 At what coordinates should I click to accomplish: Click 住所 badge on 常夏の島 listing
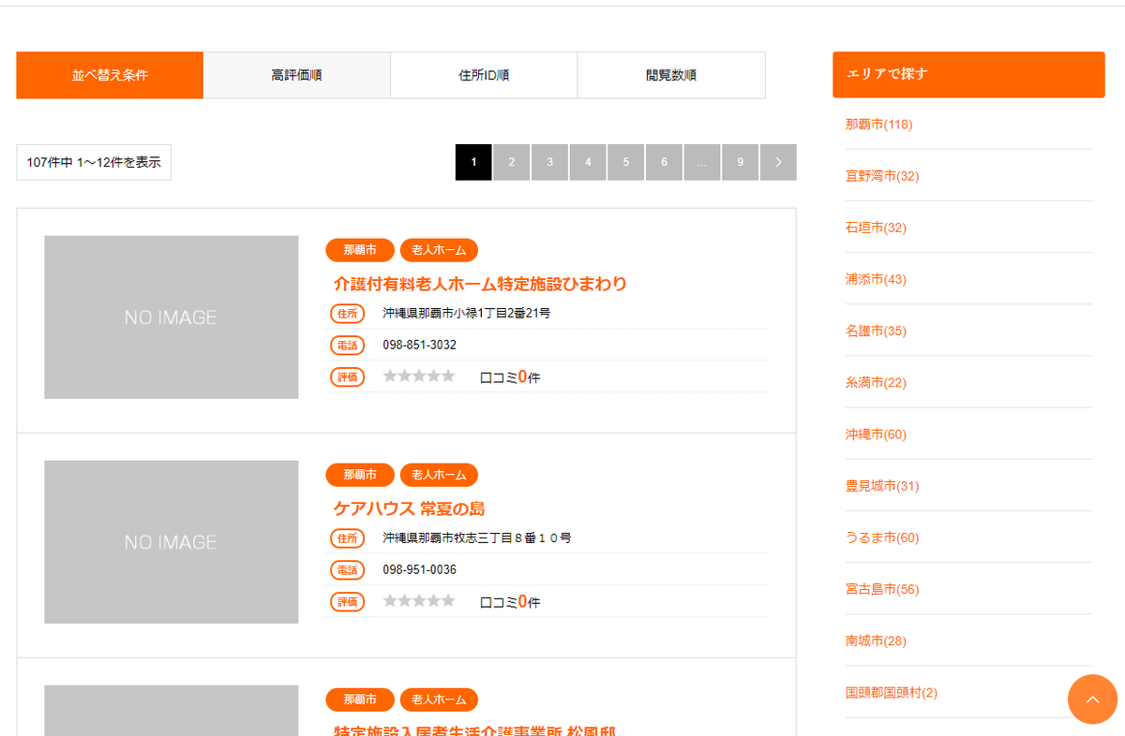(347, 538)
